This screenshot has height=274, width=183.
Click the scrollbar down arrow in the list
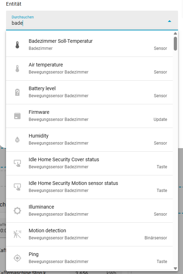click(175, 268)
